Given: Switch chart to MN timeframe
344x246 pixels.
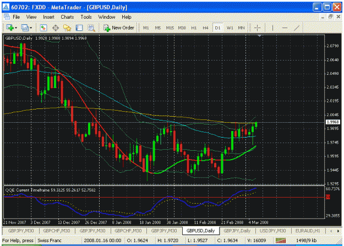Looking at the screenshot, I should [x=241, y=28].
